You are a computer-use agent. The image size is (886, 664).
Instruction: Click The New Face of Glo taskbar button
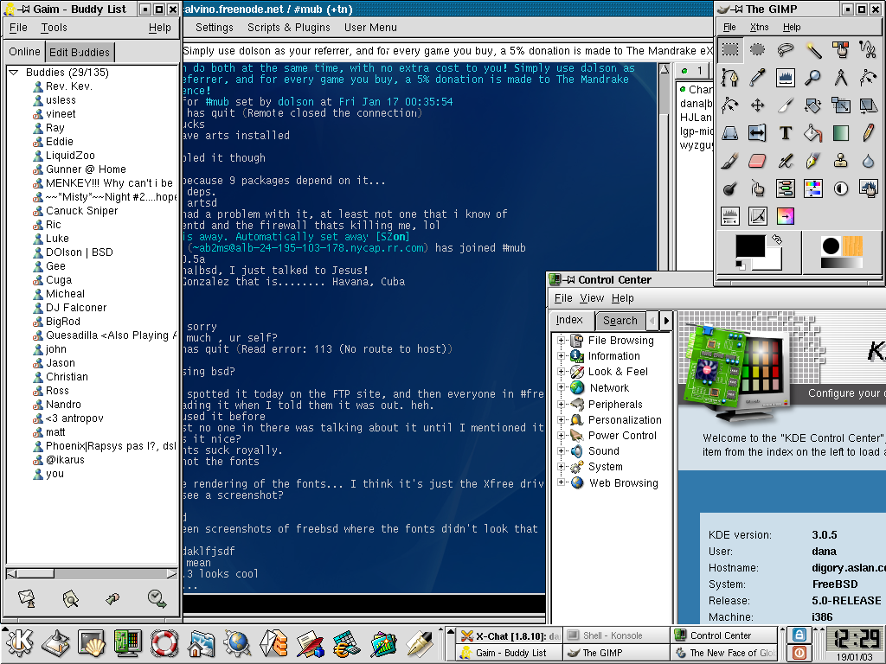coord(724,653)
